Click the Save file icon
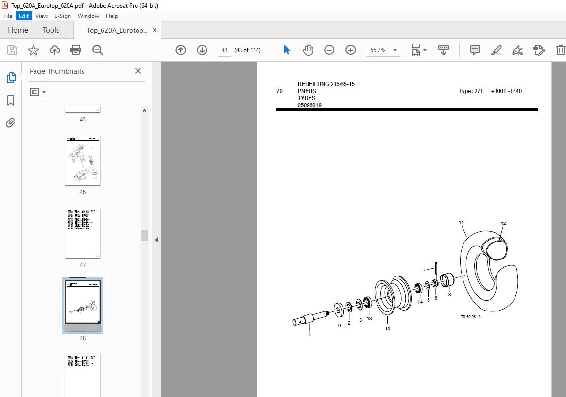 (x=12, y=50)
